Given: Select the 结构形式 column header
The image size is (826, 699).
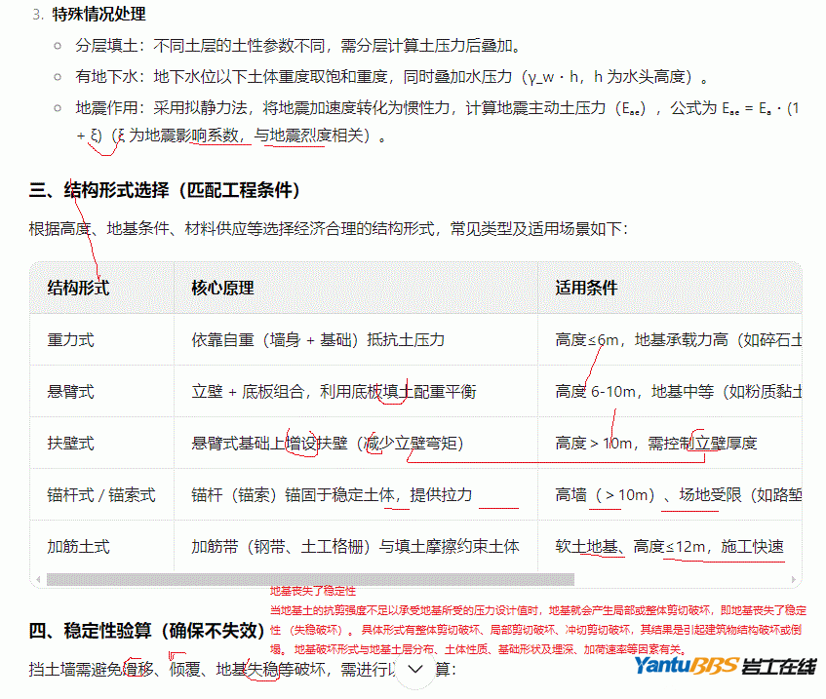Looking at the screenshot, I should pos(78,288).
